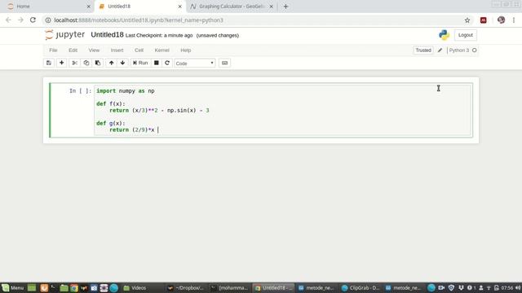Click the red browser extension icon
Screen dimensions: 522x293
pyautogui.click(x=484, y=20)
